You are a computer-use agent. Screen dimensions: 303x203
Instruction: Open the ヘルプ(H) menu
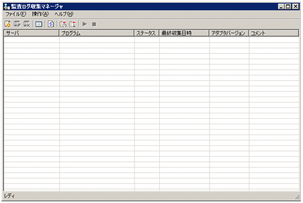point(64,14)
